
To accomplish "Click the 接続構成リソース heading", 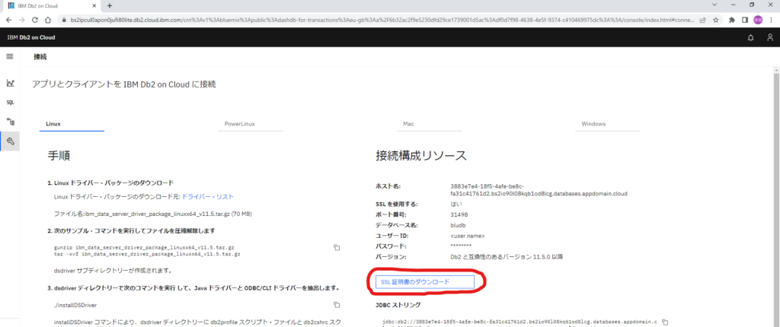I will tap(420, 156).
